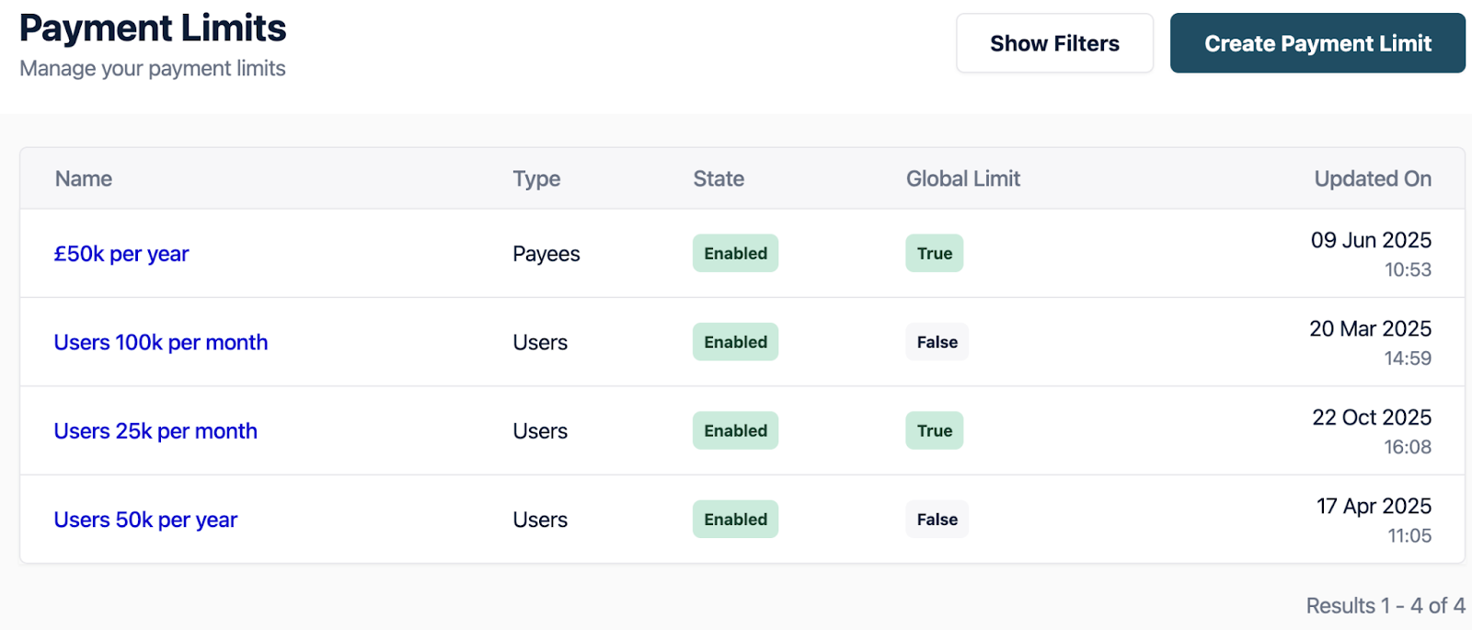Click the Show Filters button
This screenshot has width=1472, height=630.
coord(1054,43)
